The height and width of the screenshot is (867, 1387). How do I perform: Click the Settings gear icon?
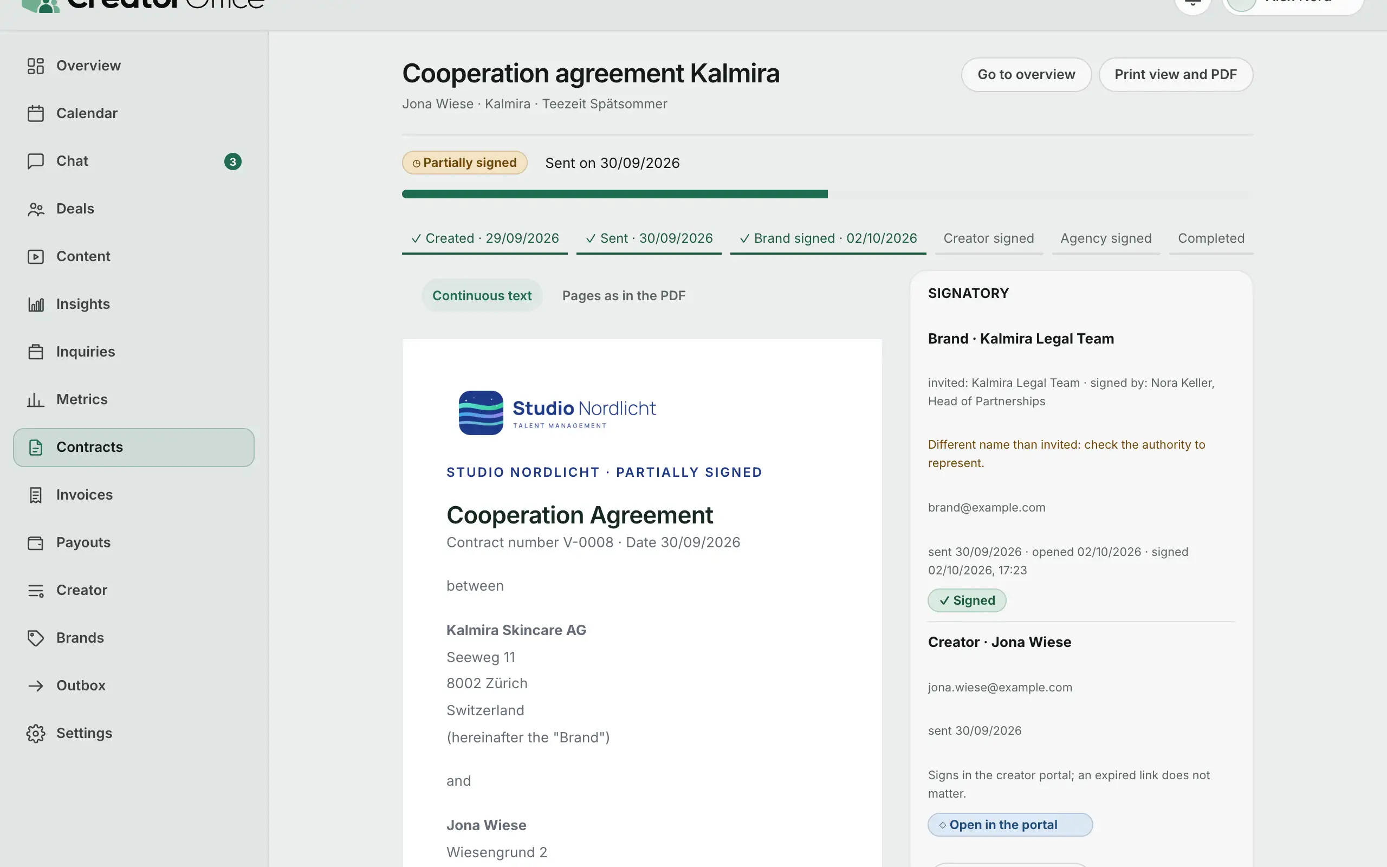36,733
